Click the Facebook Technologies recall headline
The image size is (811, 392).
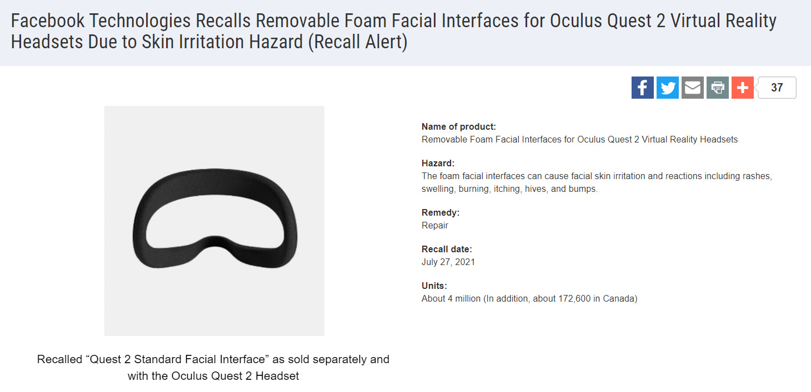393,32
